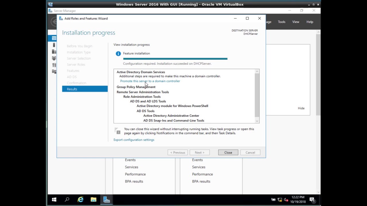The image size is (367, 206).
Task: Open the Help menu in Server Manager
Action: (x=310, y=22)
